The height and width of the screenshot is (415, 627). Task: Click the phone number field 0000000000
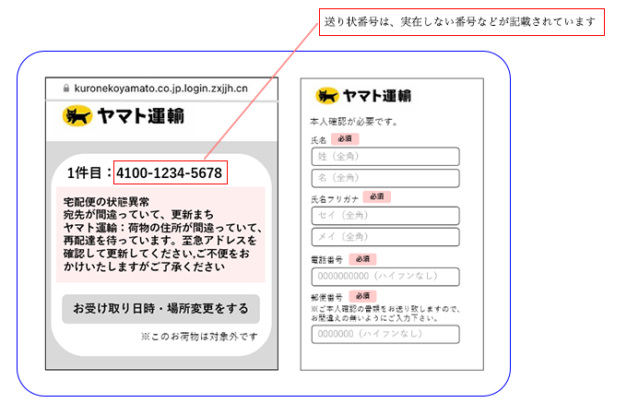point(385,277)
